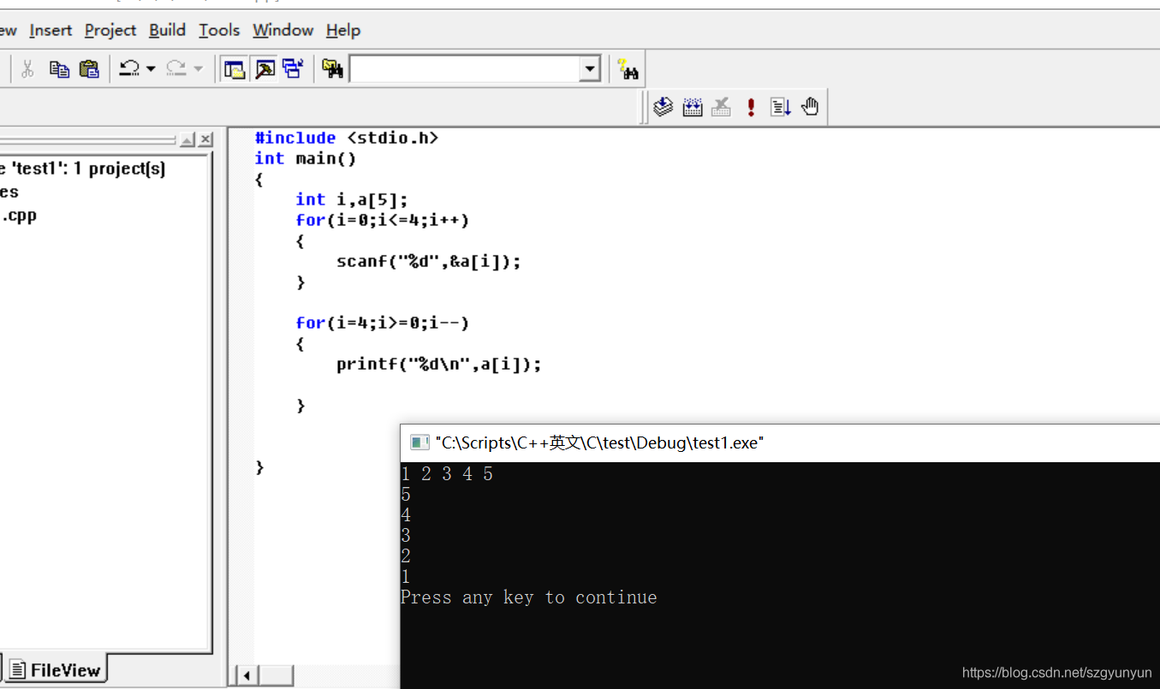
Task: Click the "#include <stdio.h>" code line
Action: click(347, 138)
